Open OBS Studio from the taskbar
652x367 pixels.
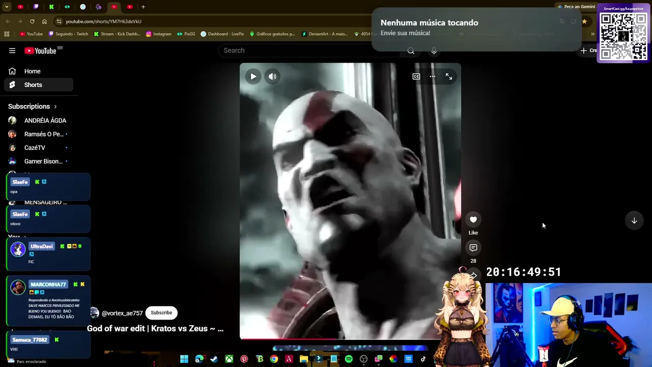pyautogui.click(x=363, y=359)
